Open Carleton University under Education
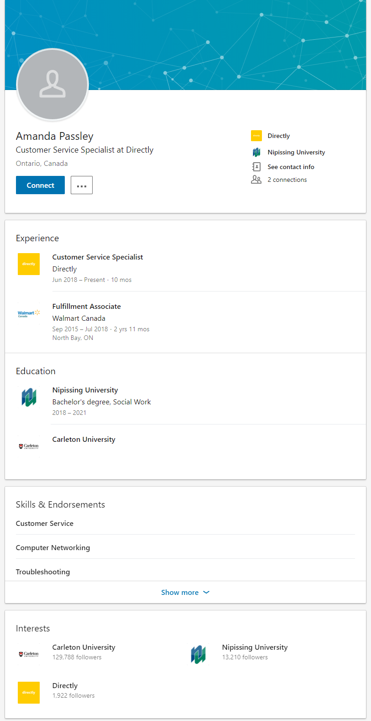The image size is (371, 721). point(84,440)
